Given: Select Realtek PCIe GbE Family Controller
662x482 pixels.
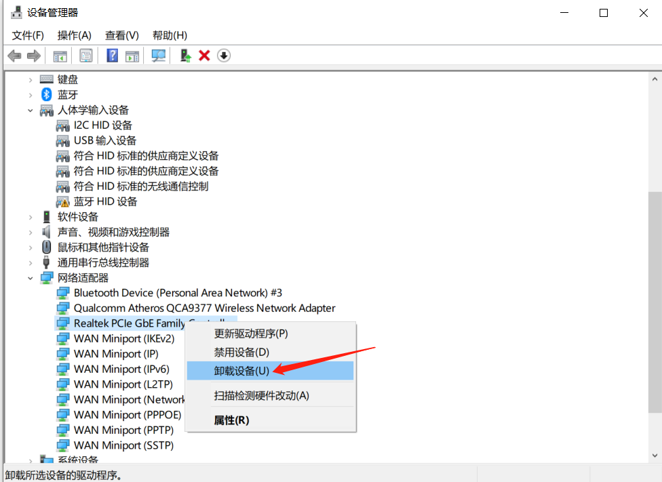Looking at the screenshot, I should [129, 323].
